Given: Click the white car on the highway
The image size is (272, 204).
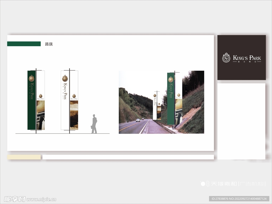Looking at the screenshot, I should (138, 120).
